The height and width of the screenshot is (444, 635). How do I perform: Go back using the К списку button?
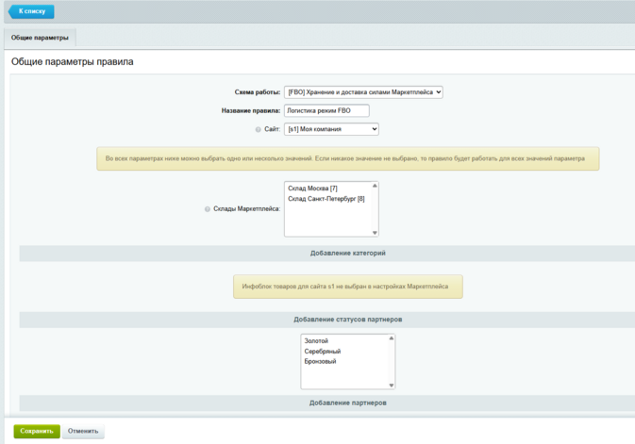coord(32,11)
